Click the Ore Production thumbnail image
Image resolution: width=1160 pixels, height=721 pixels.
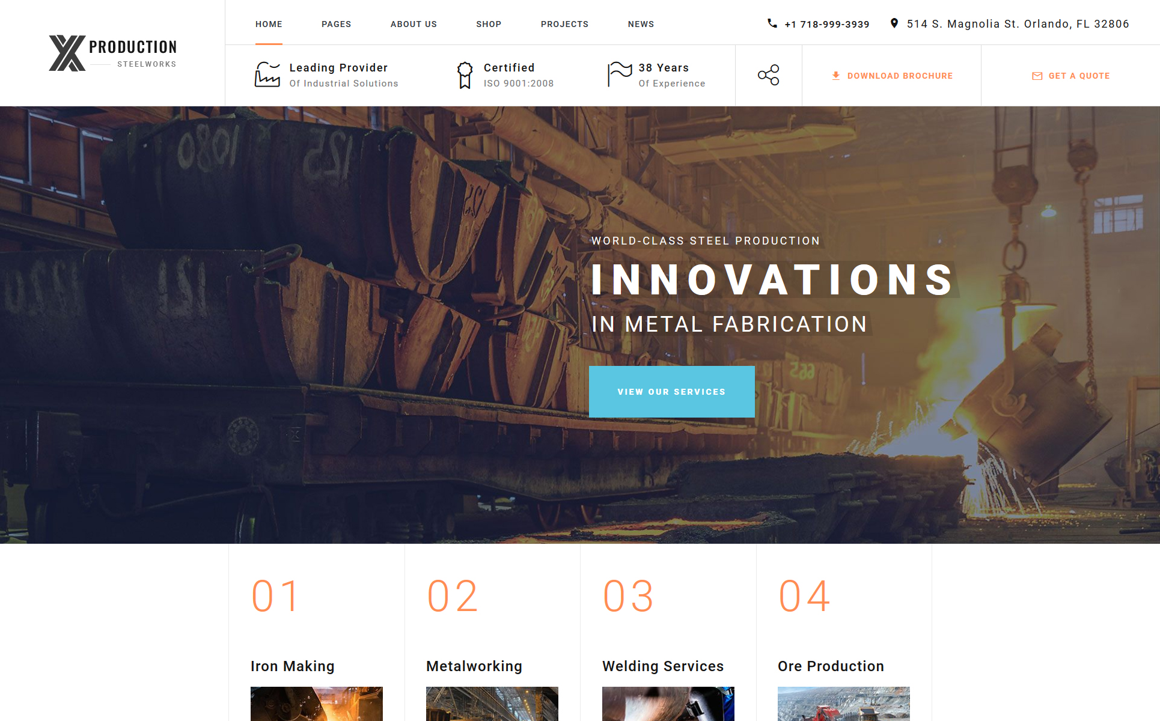coord(844,704)
